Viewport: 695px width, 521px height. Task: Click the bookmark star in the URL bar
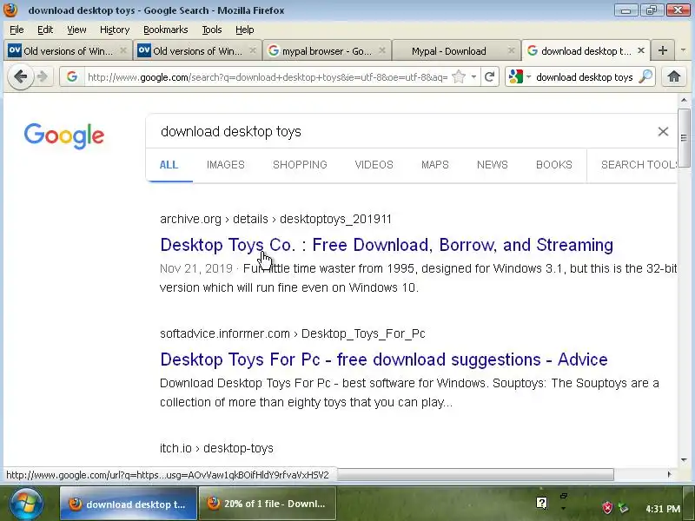[459, 77]
